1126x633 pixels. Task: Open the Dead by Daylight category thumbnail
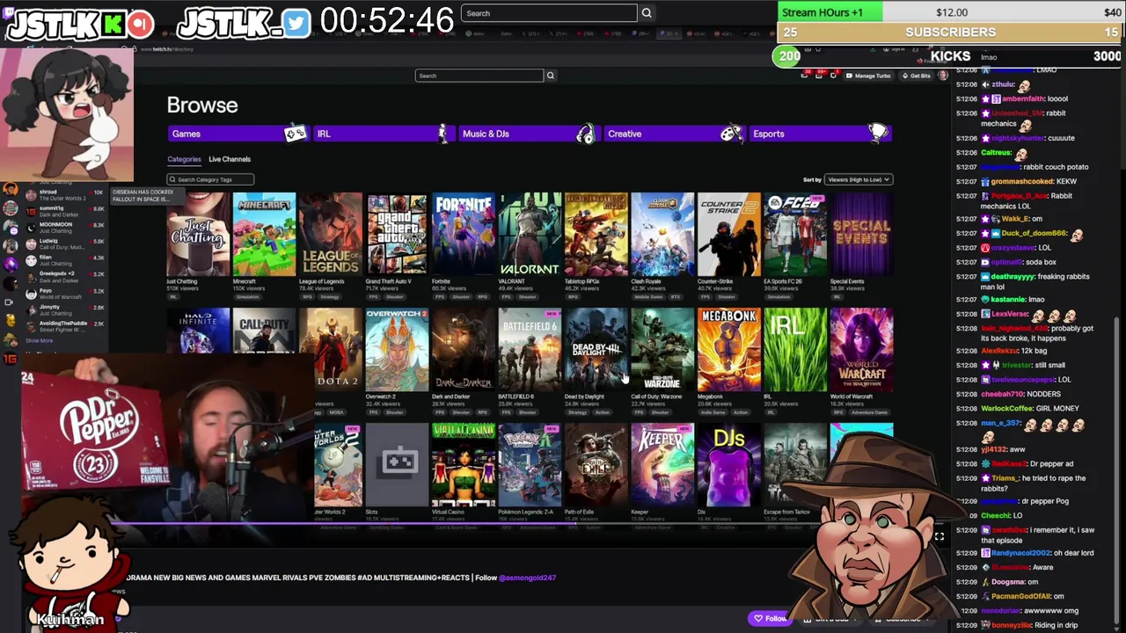pyautogui.click(x=596, y=349)
